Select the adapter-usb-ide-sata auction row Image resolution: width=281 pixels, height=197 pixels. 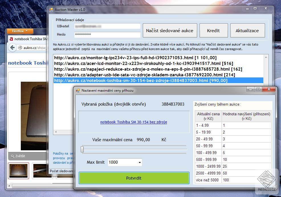coord(158,75)
